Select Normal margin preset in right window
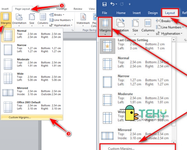This screenshot has height=150, width=187. tap(135, 64)
